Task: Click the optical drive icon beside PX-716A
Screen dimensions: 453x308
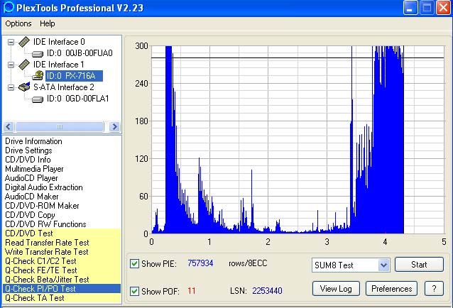Action: [38, 76]
